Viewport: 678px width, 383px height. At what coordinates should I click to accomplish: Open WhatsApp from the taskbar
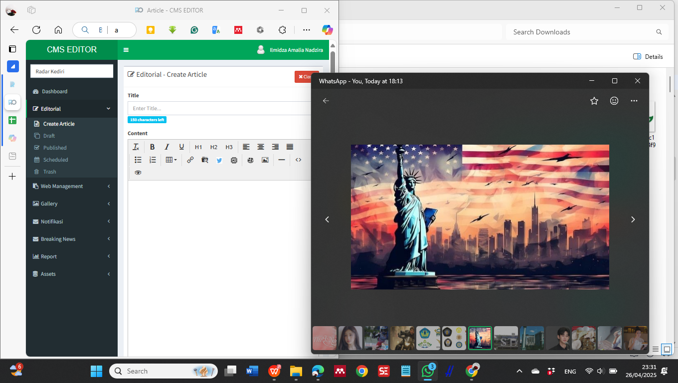[x=428, y=371]
